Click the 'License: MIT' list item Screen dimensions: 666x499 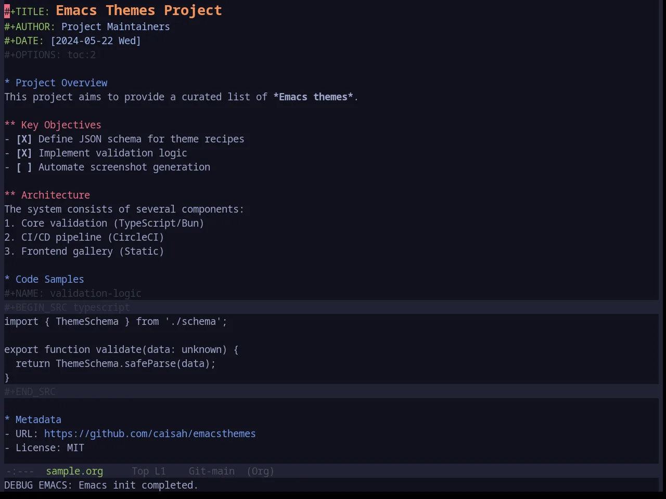pos(44,448)
